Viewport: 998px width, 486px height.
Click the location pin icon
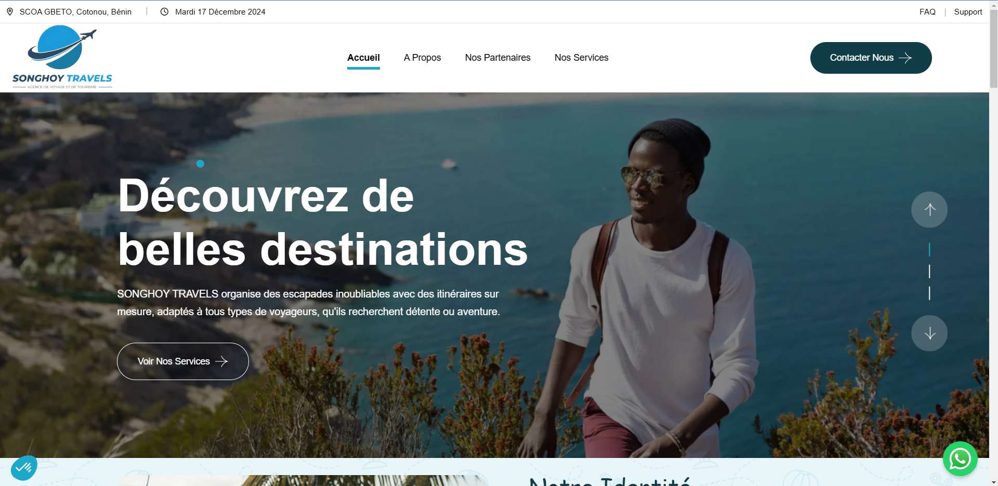(10, 11)
